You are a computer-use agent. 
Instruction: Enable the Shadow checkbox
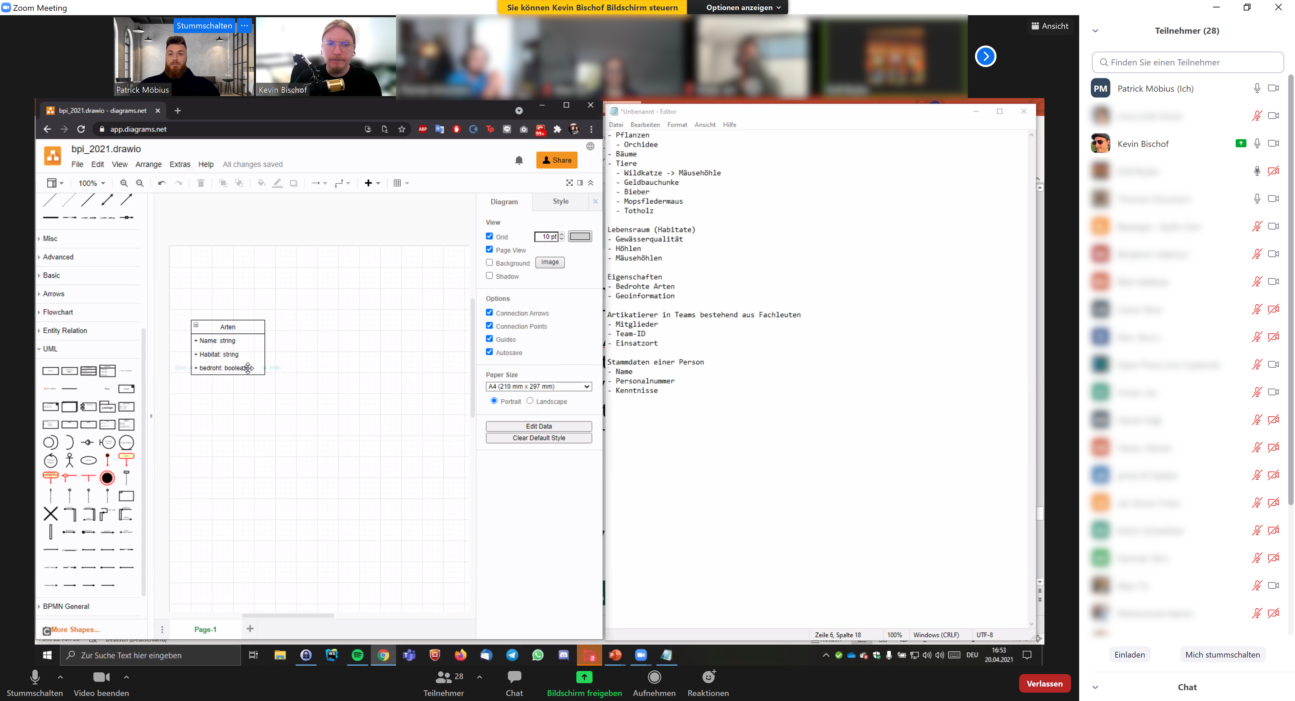(489, 276)
